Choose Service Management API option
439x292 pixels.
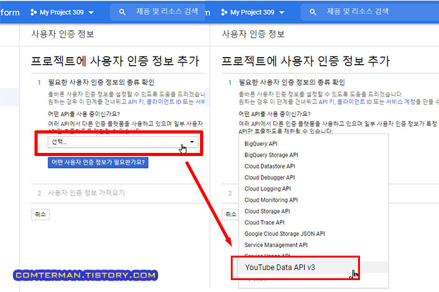(x=314, y=245)
